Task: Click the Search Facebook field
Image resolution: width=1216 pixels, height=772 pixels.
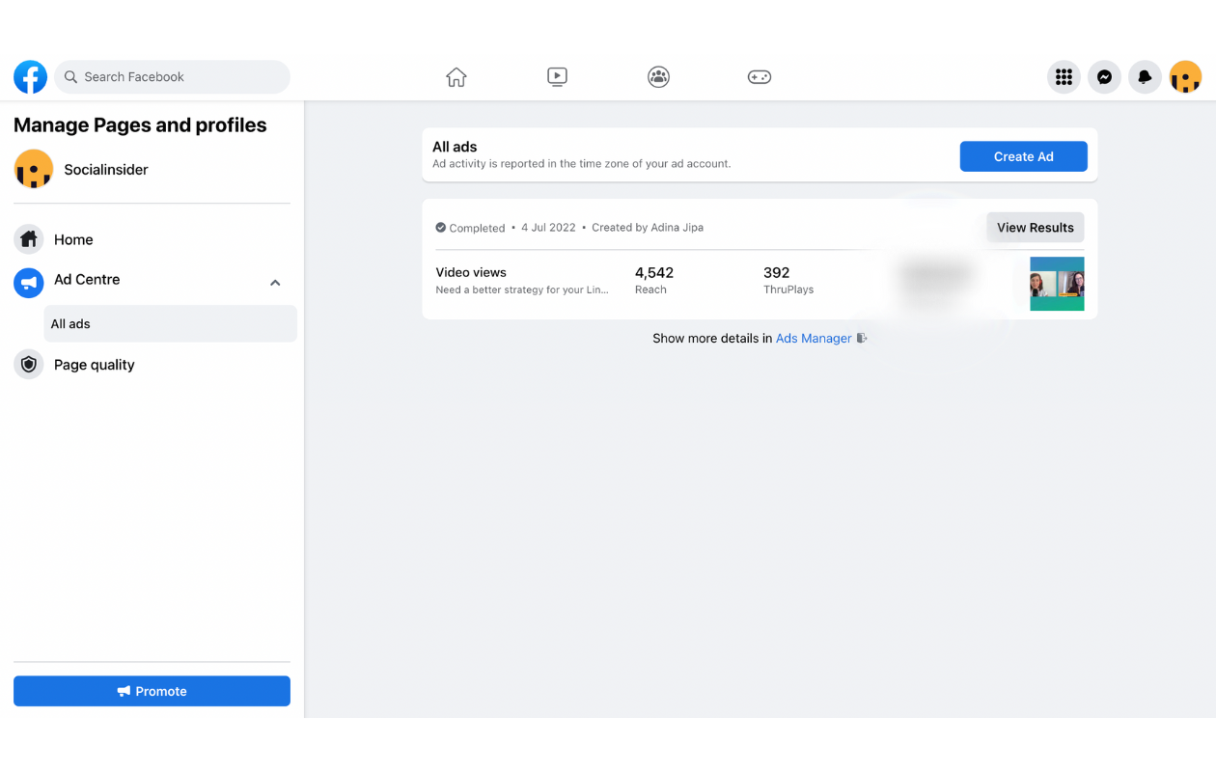Action: pyautogui.click(x=172, y=77)
